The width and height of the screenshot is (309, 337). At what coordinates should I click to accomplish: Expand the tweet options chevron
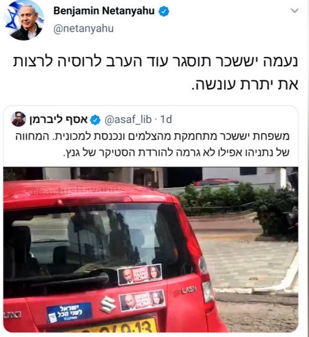(x=294, y=11)
